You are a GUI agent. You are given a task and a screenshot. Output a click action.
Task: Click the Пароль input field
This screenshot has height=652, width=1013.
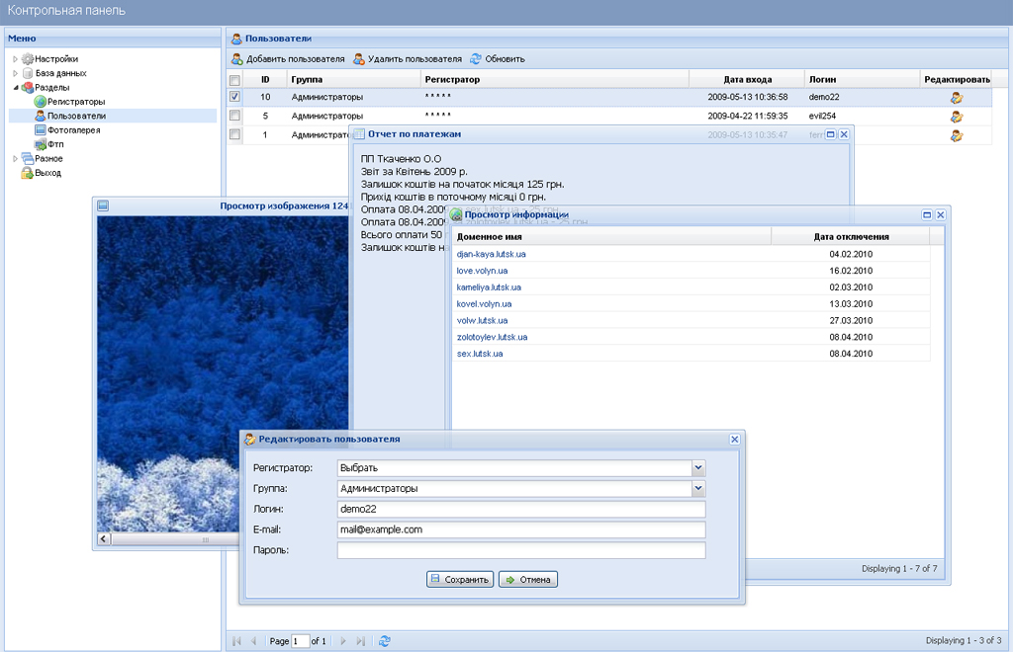(x=521, y=550)
